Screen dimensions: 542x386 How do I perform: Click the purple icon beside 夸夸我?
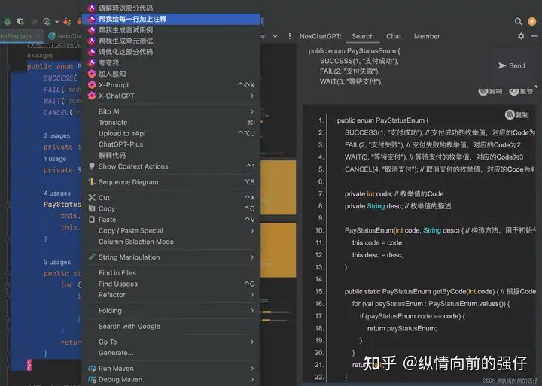pyautogui.click(x=92, y=63)
